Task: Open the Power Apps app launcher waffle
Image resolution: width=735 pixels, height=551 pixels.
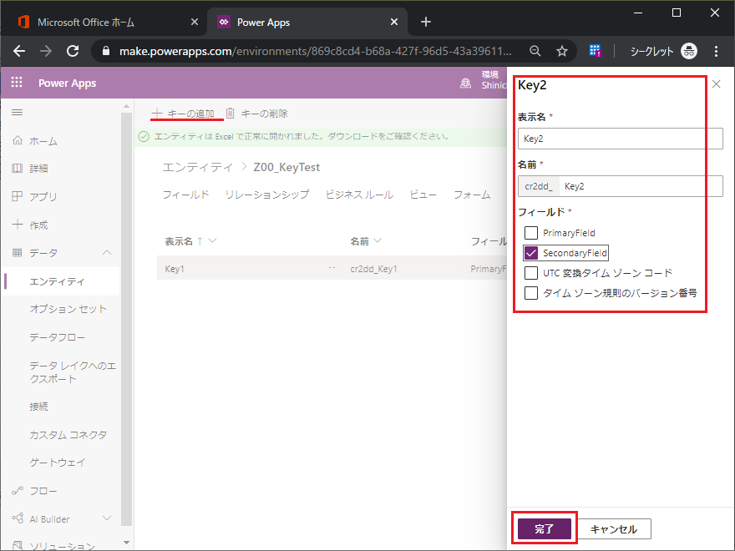Action: [x=17, y=83]
